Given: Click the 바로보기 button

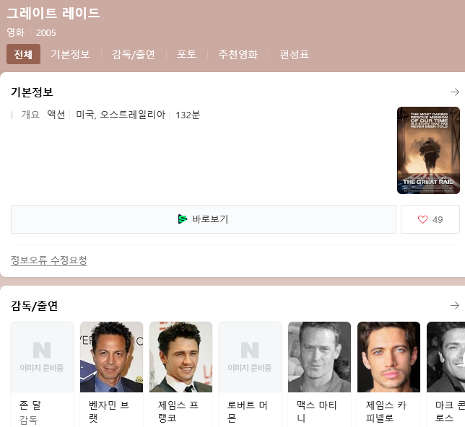Looking at the screenshot, I should [204, 219].
